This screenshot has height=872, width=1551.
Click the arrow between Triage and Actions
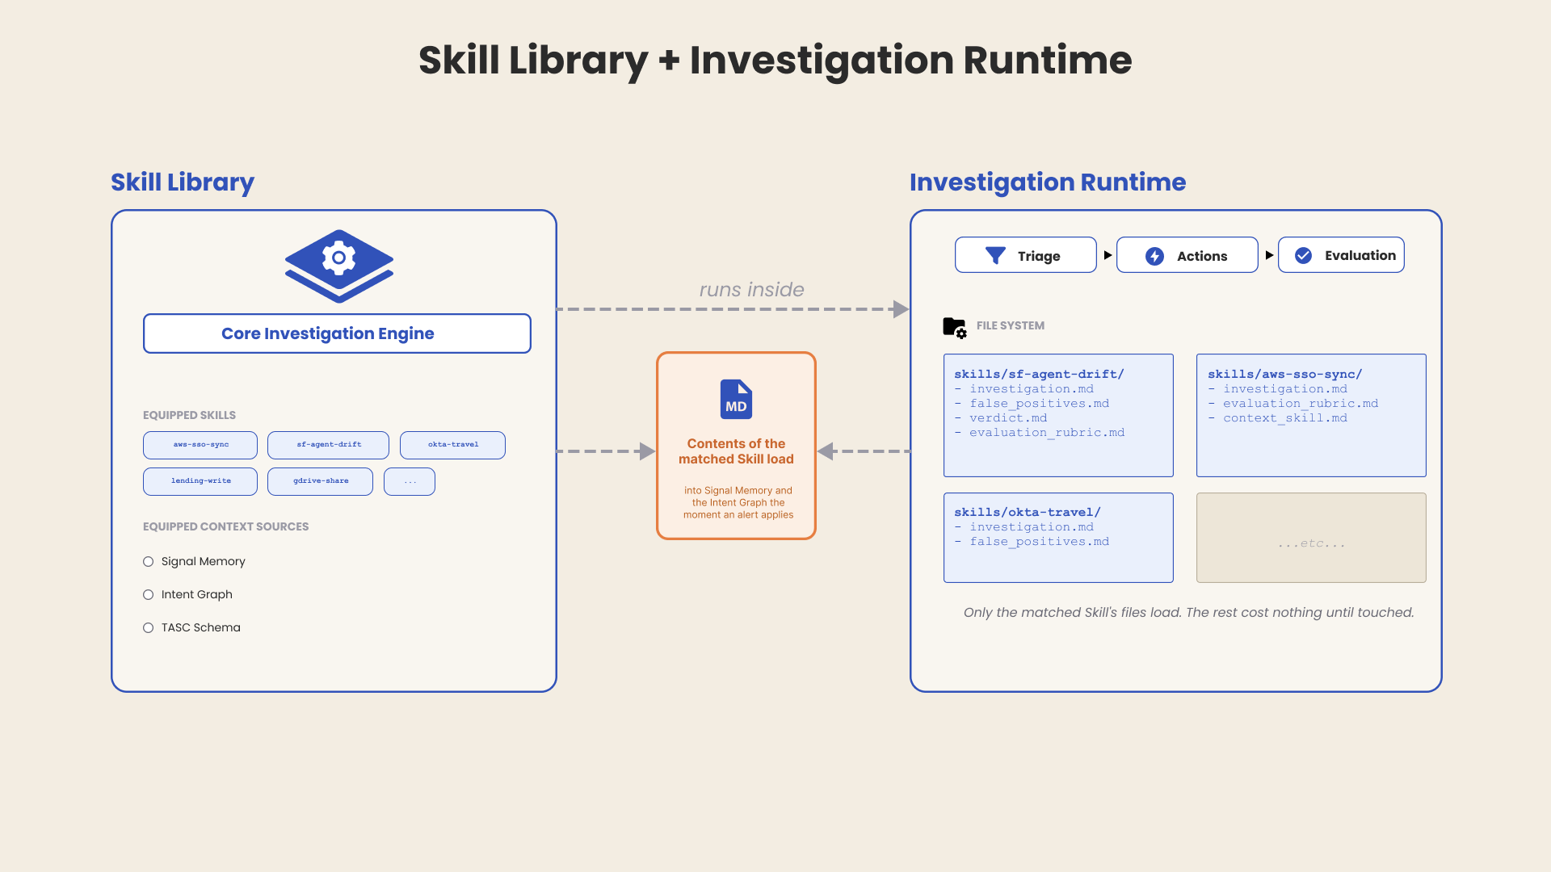tap(1108, 255)
